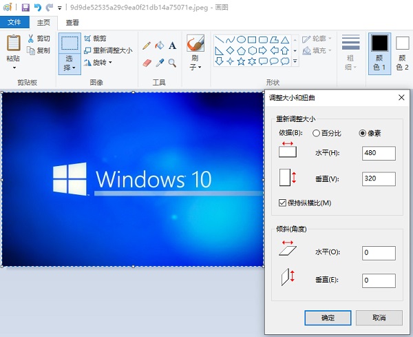The height and width of the screenshot is (337, 413).
Task: Click the resize 水平(H) field showing 480
Action: [379, 153]
